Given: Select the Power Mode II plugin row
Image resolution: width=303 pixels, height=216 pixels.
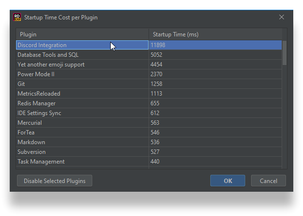Looking at the screenshot, I should tap(149, 74).
